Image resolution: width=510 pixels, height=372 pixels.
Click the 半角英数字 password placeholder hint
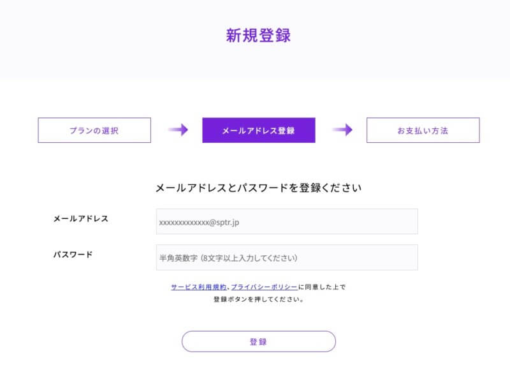click(x=228, y=258)
